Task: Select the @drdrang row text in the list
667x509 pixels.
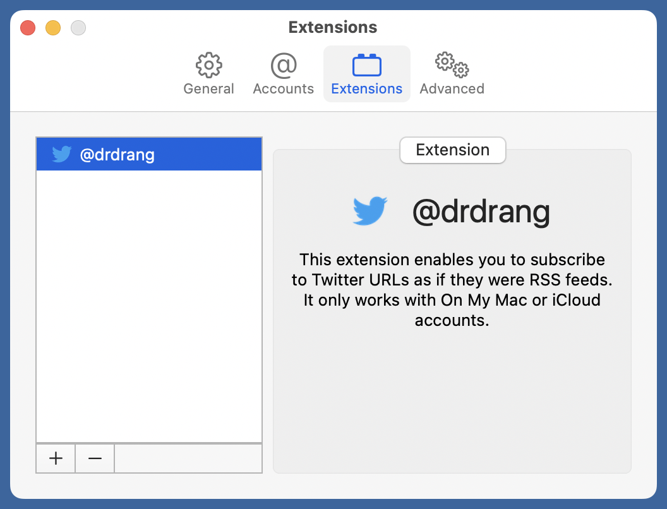Action: click(117, 155)
